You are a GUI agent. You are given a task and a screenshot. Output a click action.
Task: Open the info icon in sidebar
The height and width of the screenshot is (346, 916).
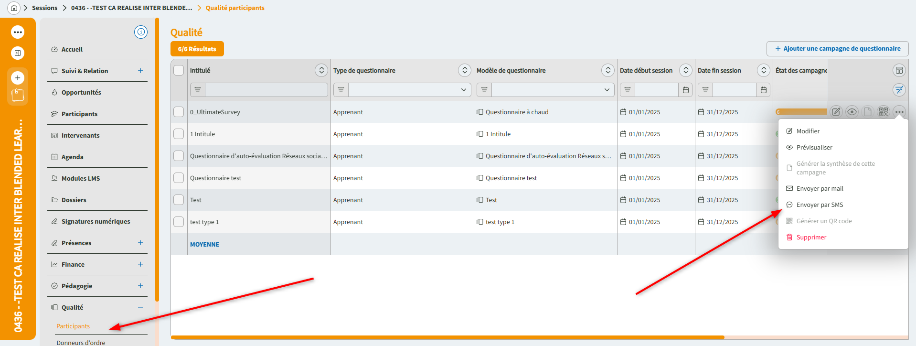pyautogui.click(x=141, y=32)
